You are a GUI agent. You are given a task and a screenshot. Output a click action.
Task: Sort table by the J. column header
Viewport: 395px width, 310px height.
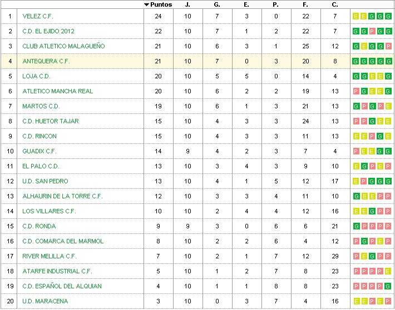[x=187, y=4]
